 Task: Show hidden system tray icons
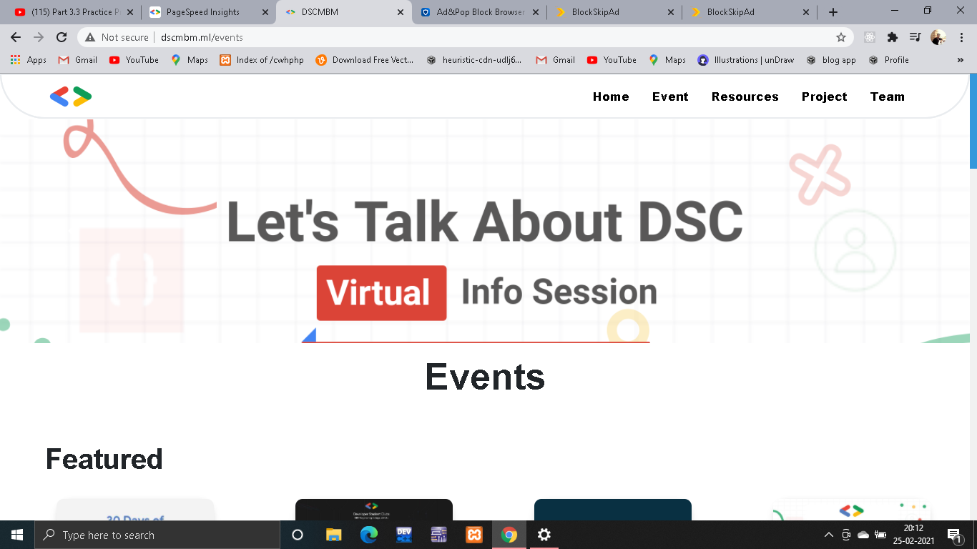click(x=829, y=535)
